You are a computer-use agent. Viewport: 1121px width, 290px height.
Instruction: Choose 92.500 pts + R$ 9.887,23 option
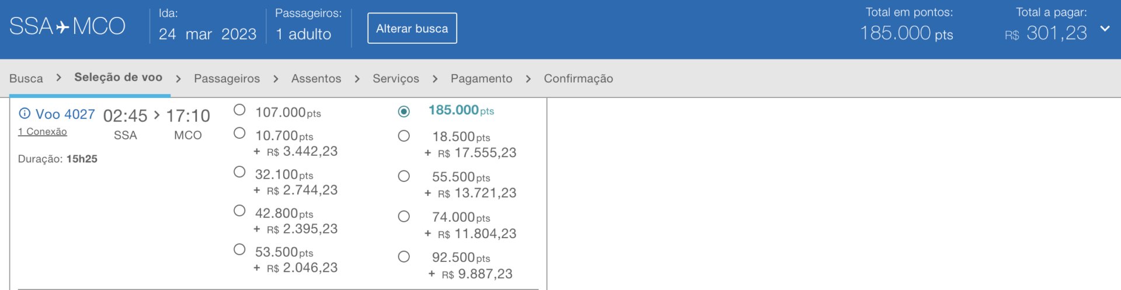tap(403, 257)
